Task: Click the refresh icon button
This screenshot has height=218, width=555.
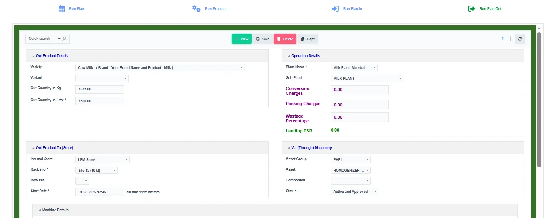Action: click(520, 39)
